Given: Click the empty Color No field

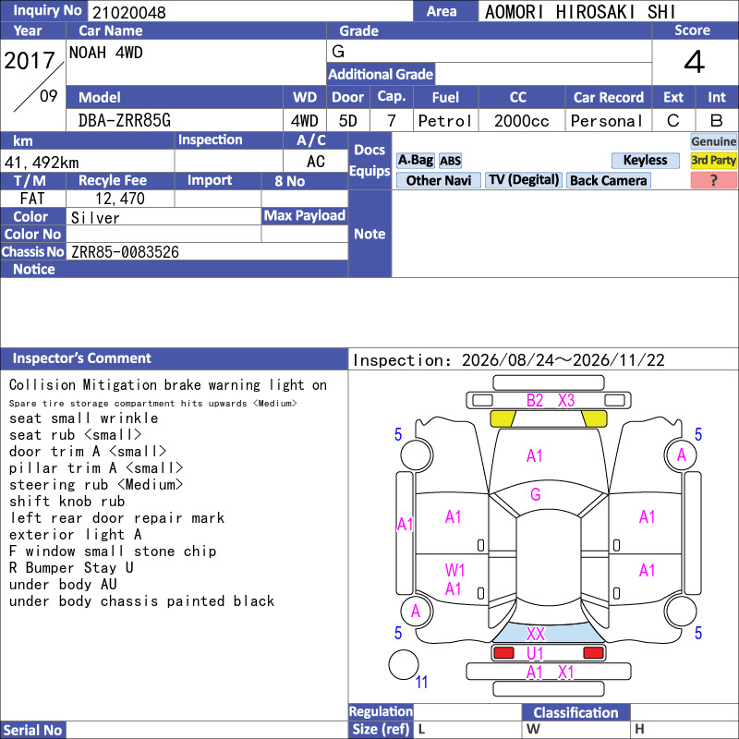Looking at the screenshot, I should coord(164,234).
